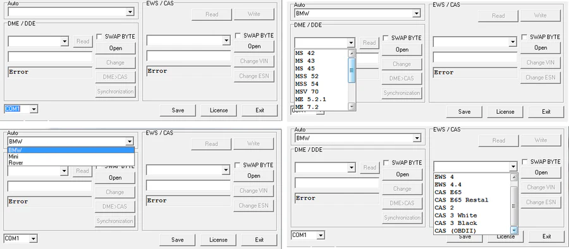Collapse the Auto dropdown above the Mini/Rover list

pos(130,142)
